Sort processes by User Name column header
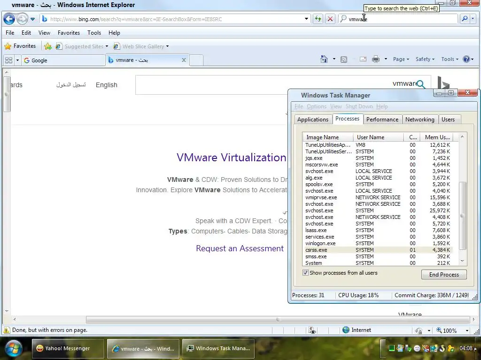This screenshot has width=481, height=360. 378,137
